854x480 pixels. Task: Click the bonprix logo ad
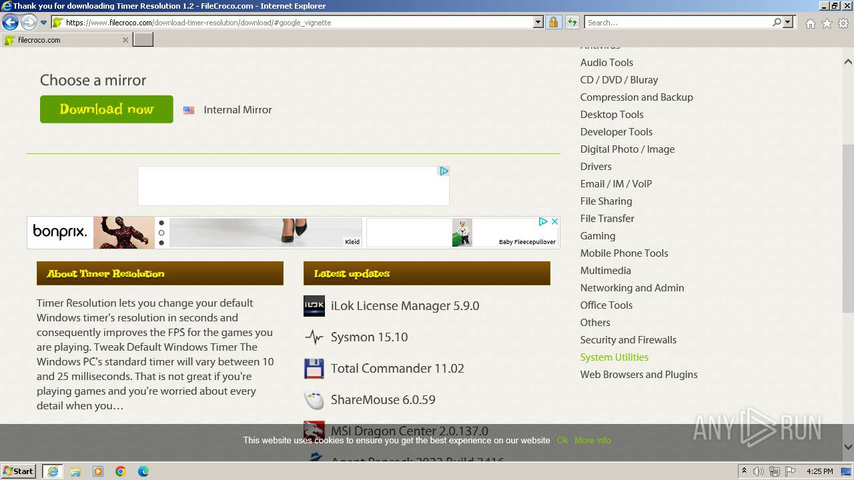coord(60,232)
